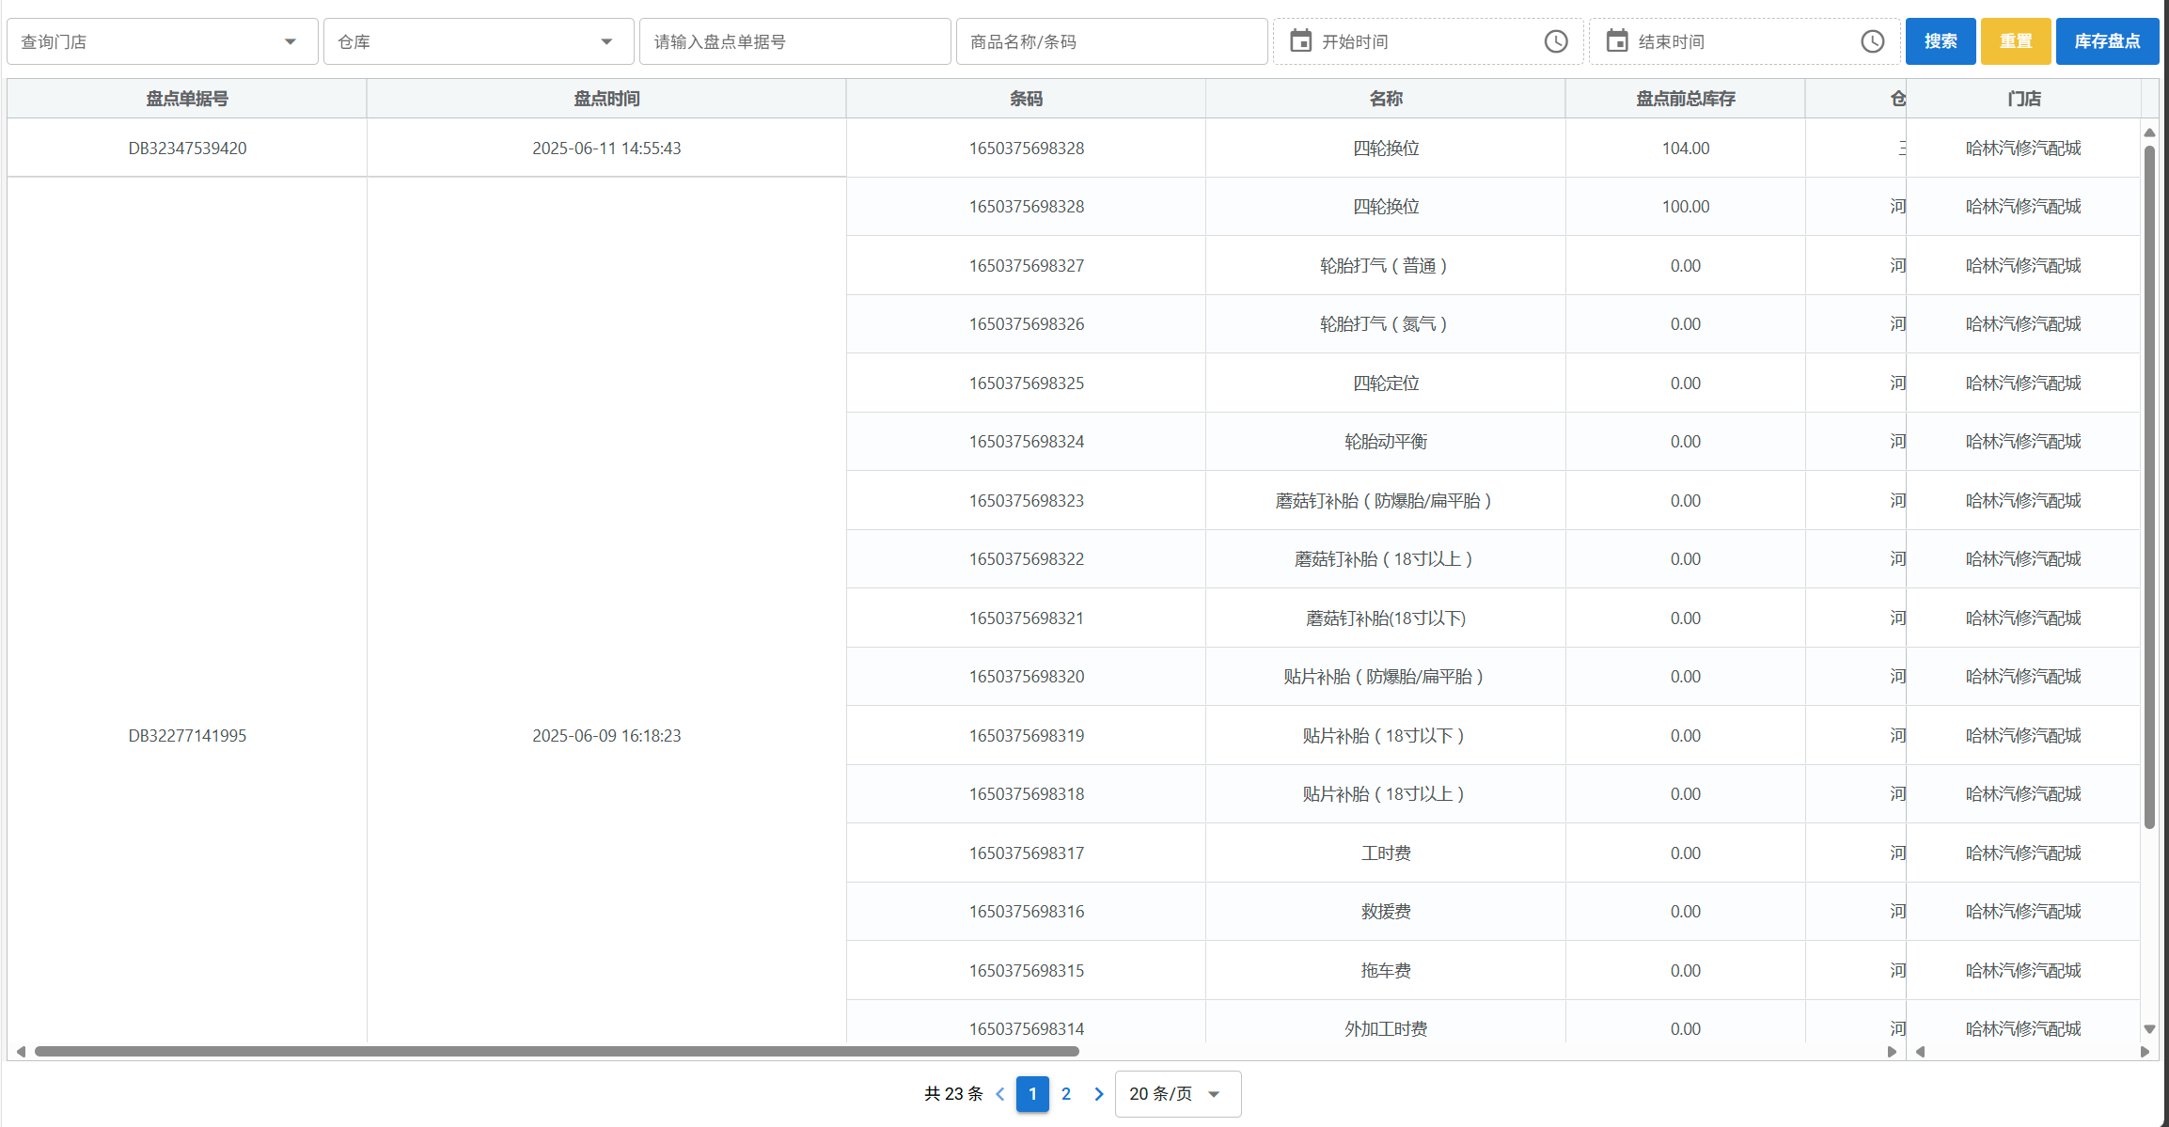Click the time 2025-06-09 16:18:23
This screenshot has height=1127, width=2169.
click(606, 736)
